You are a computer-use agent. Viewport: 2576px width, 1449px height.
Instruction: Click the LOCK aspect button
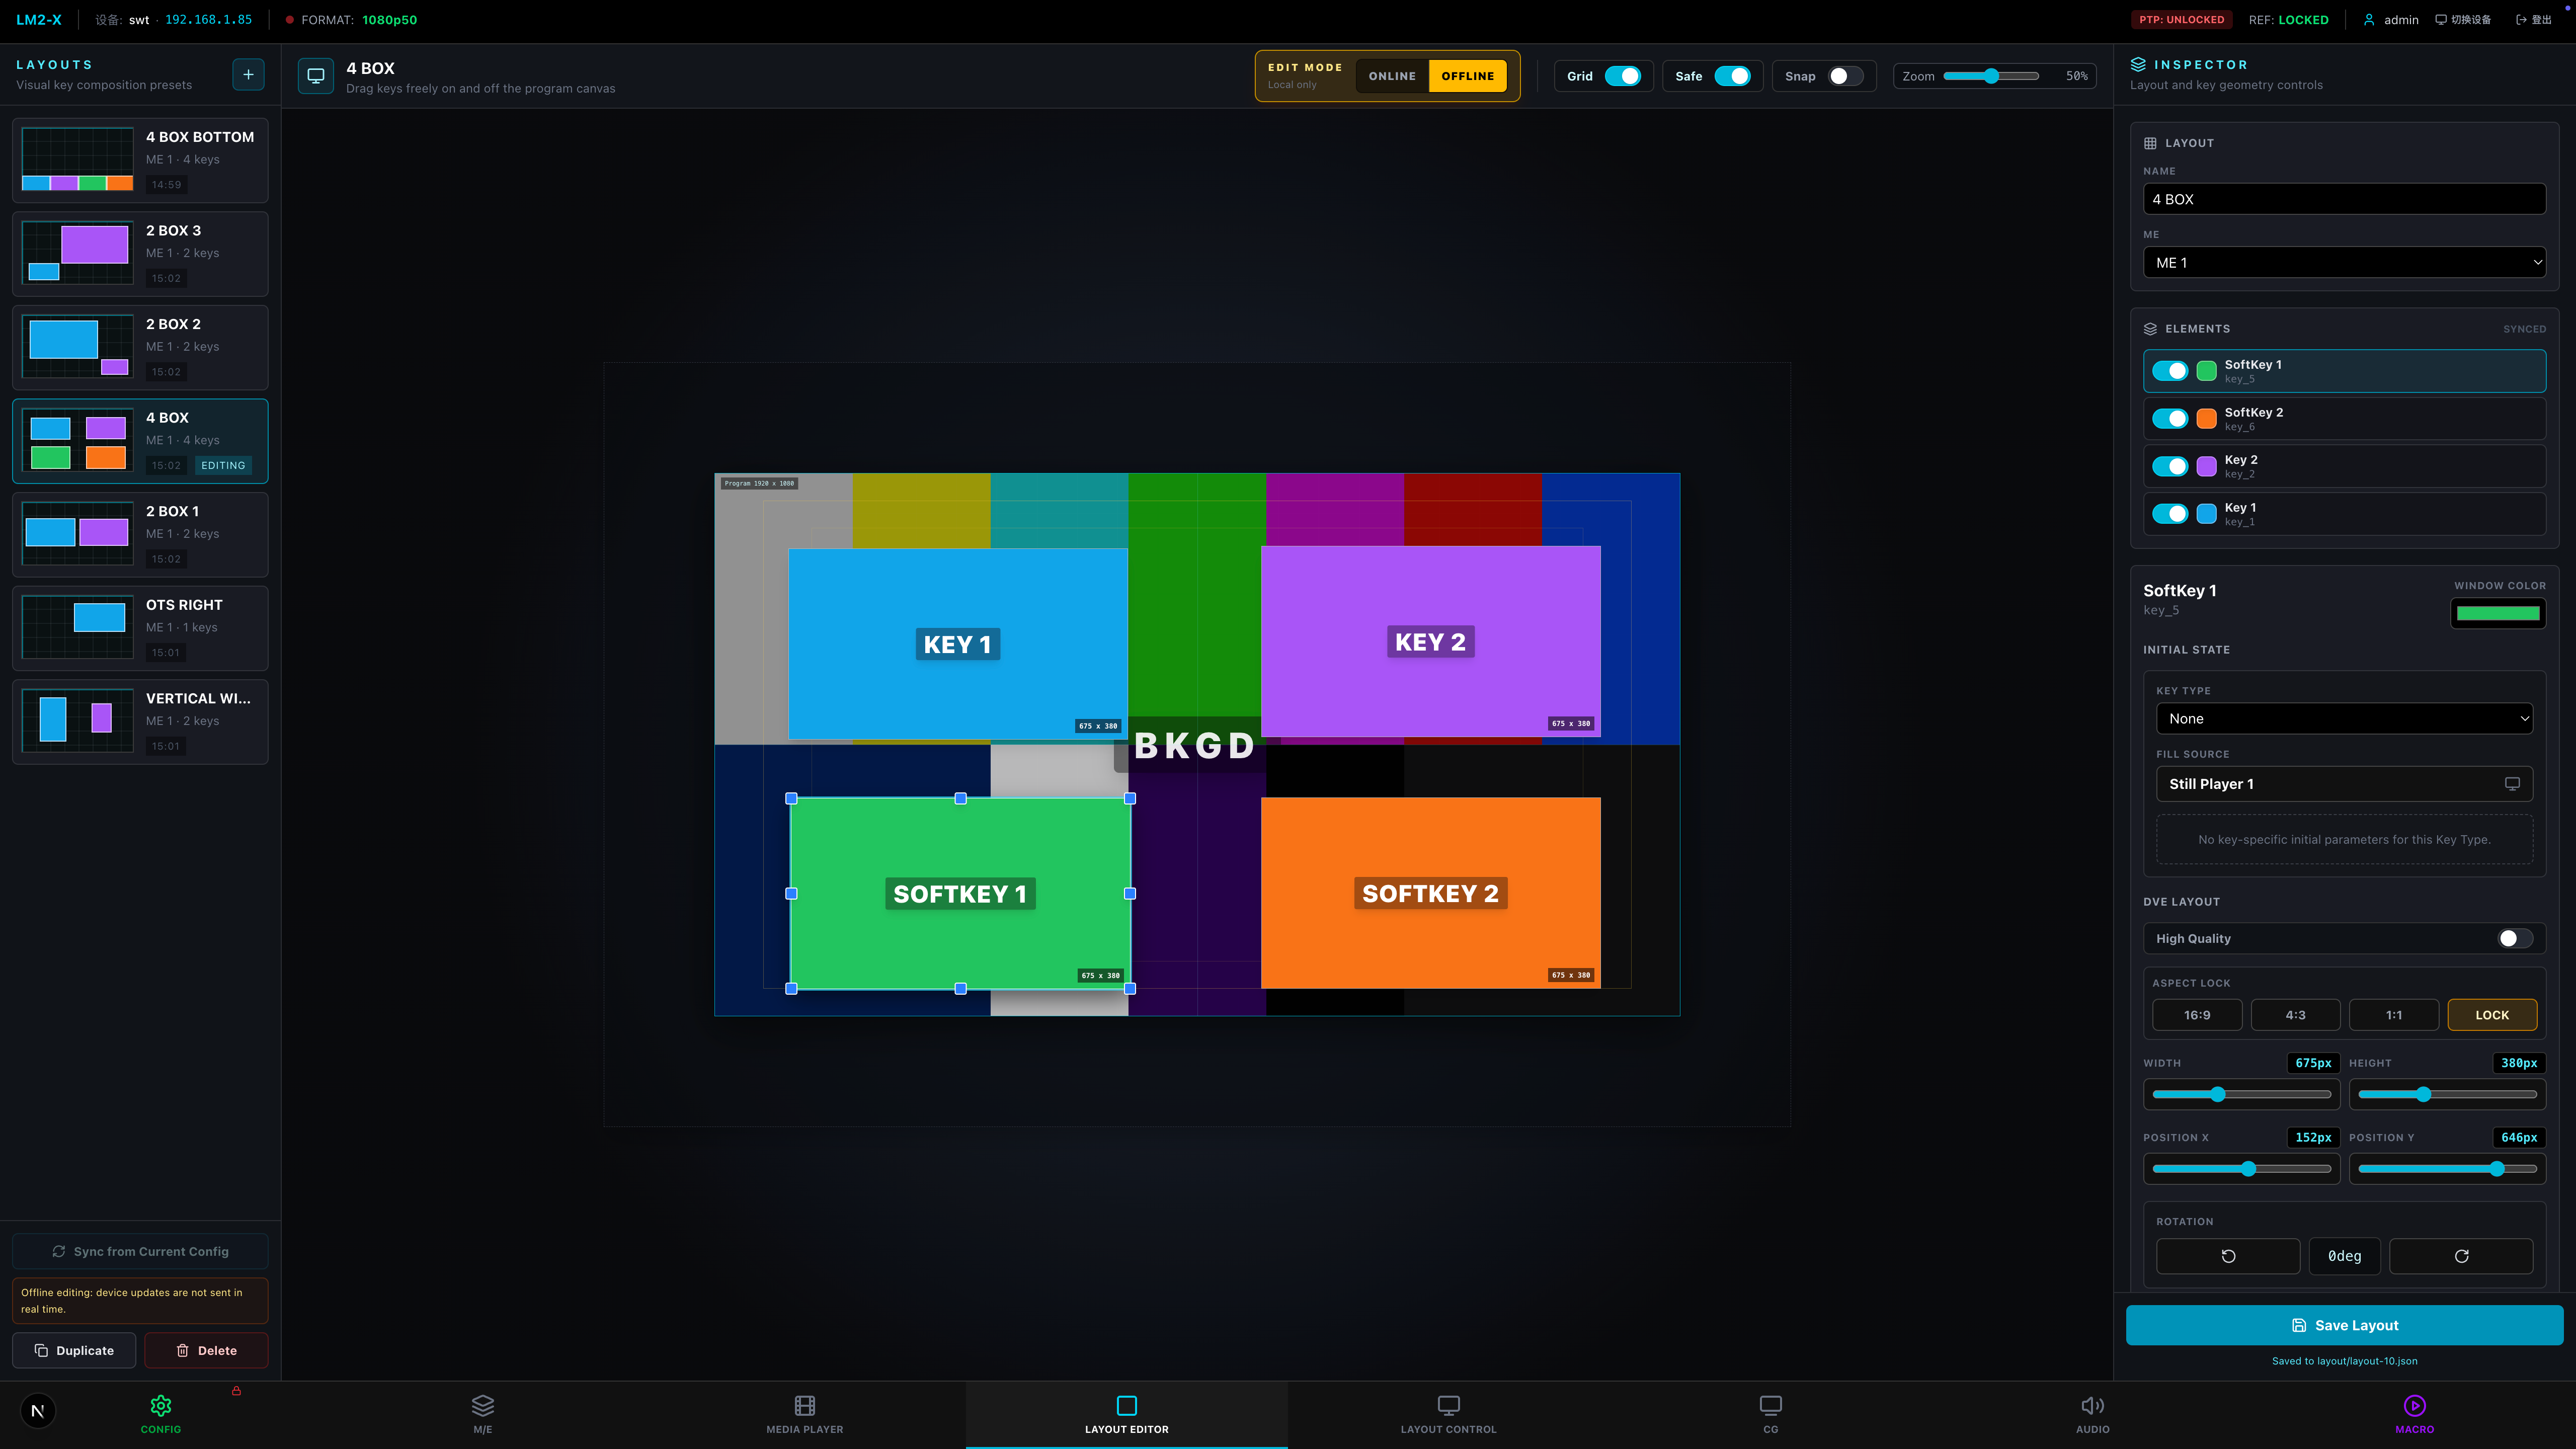2492,1015
